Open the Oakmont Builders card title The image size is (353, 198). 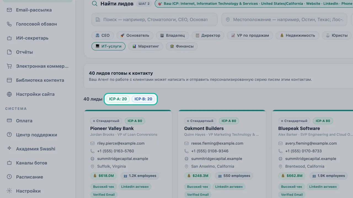click(204, 128)
